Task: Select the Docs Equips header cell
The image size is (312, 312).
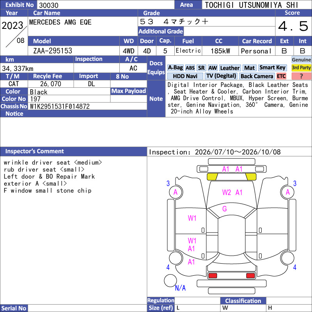Action: pos(156,67)
